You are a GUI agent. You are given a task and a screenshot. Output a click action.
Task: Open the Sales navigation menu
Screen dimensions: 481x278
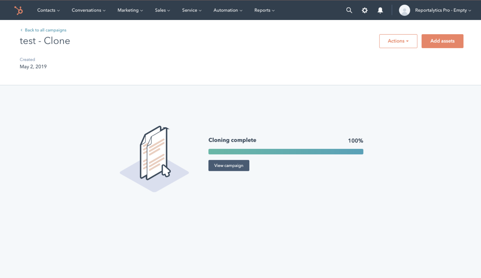(x=162, y=10)
